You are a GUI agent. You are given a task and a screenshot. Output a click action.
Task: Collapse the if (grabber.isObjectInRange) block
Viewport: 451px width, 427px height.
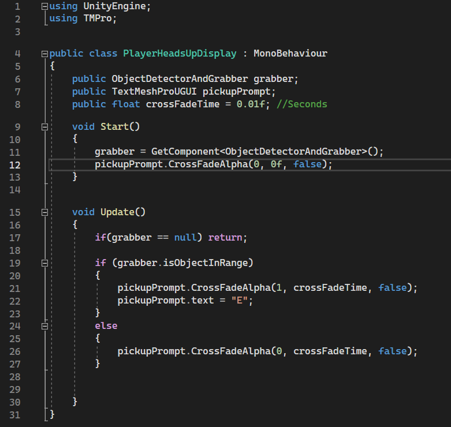click(x=44, y=263)
